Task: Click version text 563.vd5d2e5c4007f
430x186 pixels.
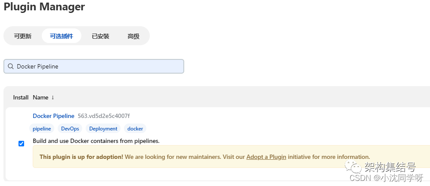Action: pos(104,116)
